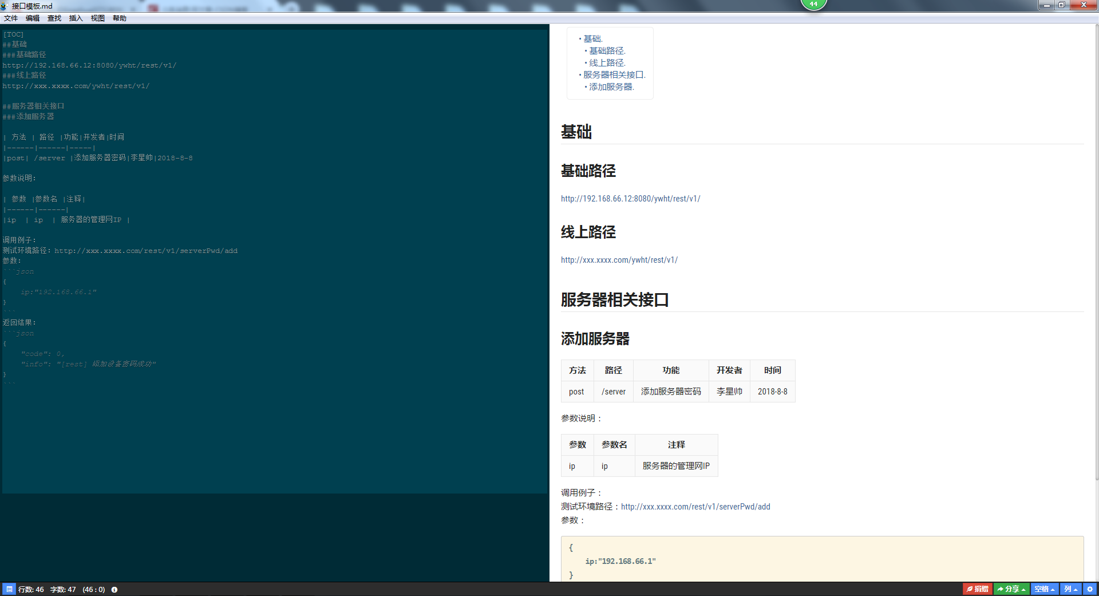The width and height of the screenshot is (1099, 596).
Task: Jump to 基础 in the table of contents
Action: [x=593, y=39]
